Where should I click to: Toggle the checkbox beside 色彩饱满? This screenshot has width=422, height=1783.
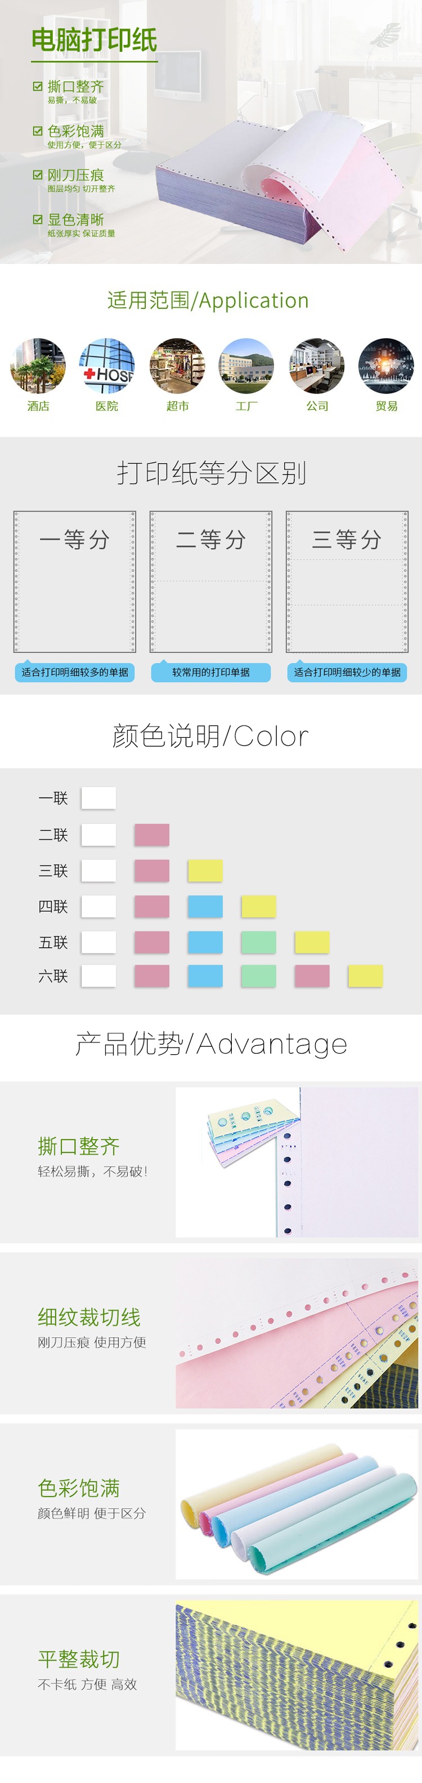point(38,131)
